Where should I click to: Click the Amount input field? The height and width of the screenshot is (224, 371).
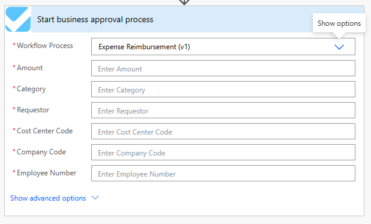click(223, 68)
